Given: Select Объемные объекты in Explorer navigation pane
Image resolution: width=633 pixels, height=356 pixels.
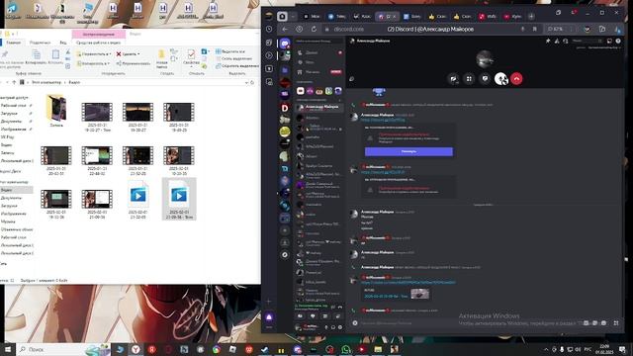Looking at the screenshot, I should tap(17, 229).
